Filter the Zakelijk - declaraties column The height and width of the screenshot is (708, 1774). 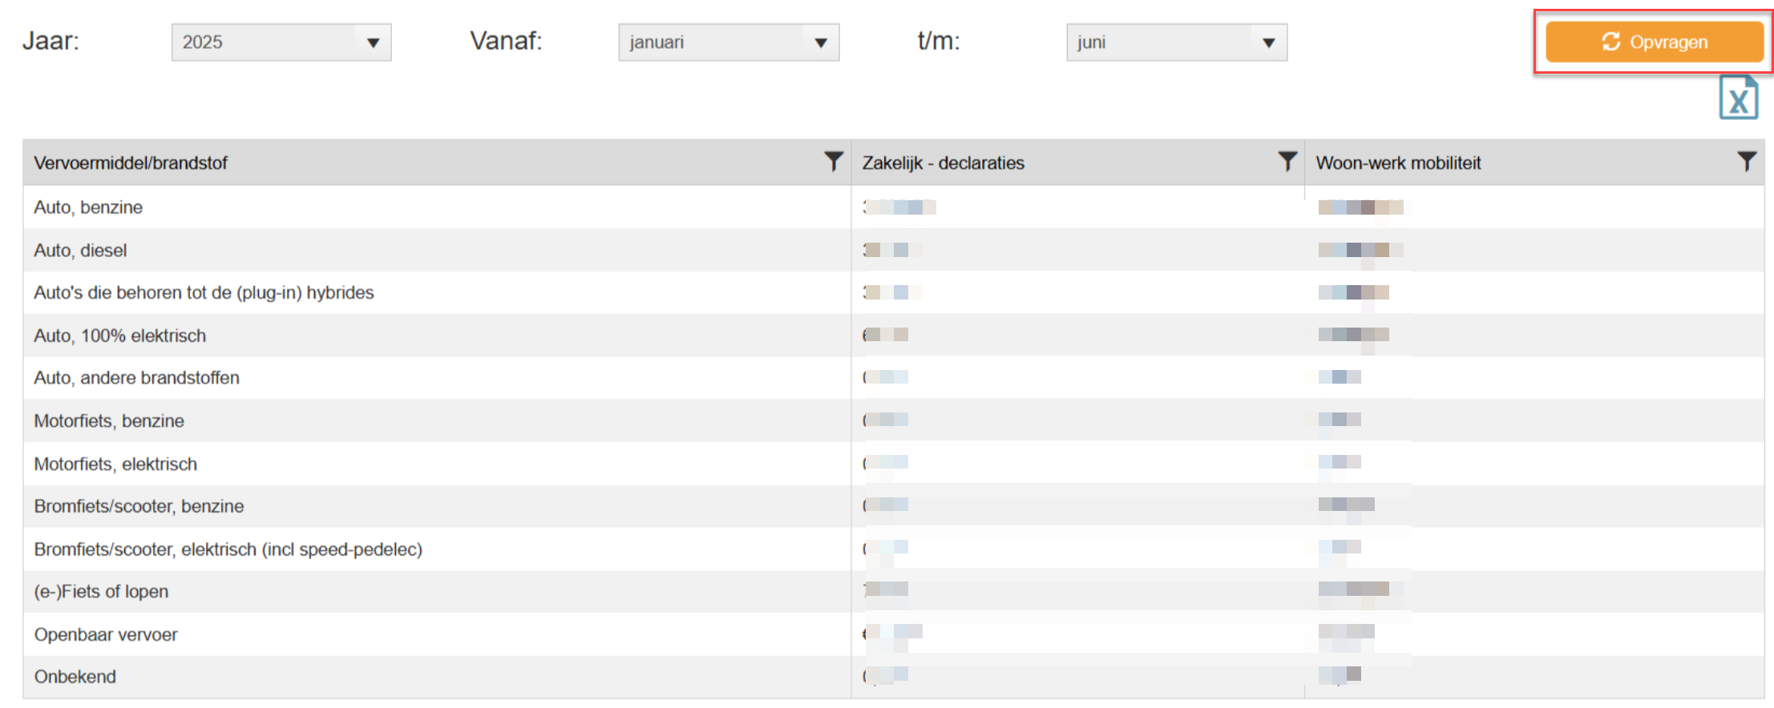point(1287,162)
